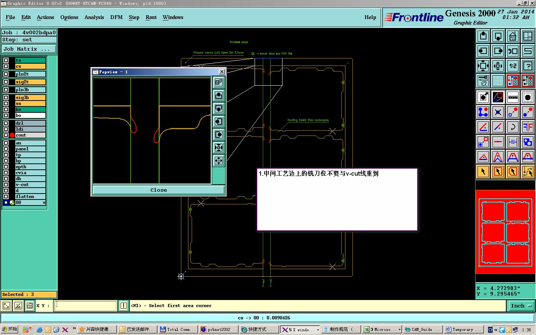Open the 3 Microsoft taskbar group dropdown
Screen dimensions: 536x335
pos(399,330)
